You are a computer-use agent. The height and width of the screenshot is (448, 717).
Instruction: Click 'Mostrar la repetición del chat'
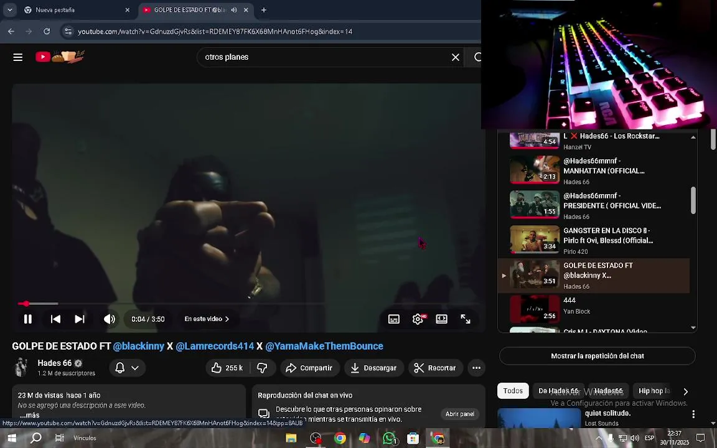[597, 356]
